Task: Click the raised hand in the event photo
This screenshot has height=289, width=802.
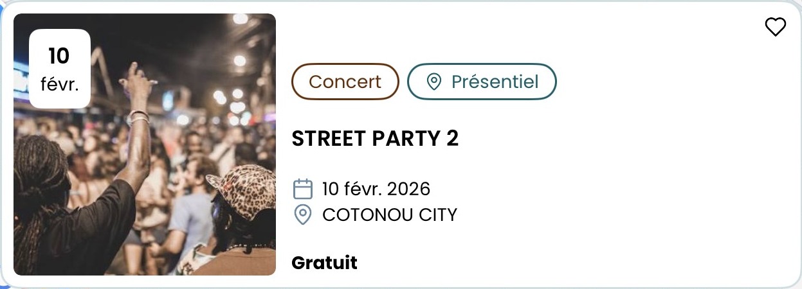Action: coord(136,80)
